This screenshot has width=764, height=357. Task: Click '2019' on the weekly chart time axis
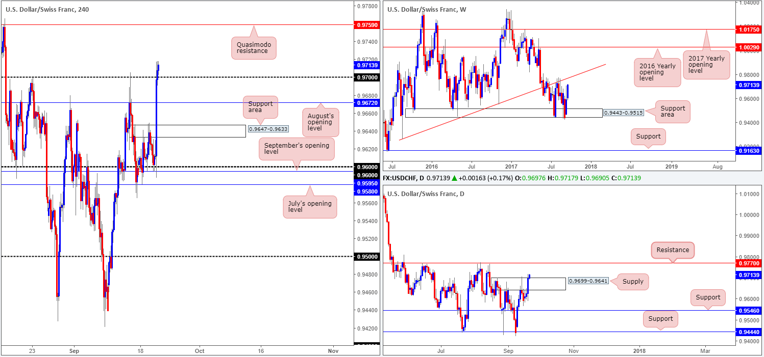pos(672,166)
